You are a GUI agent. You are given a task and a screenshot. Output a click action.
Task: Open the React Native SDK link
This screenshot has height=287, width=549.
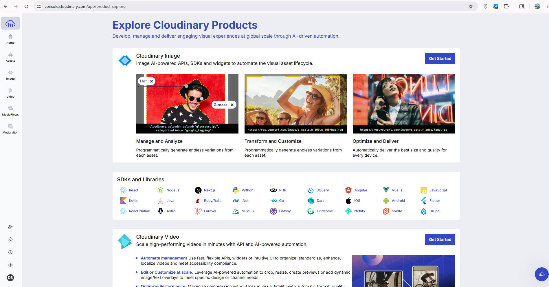pos(139,211)
